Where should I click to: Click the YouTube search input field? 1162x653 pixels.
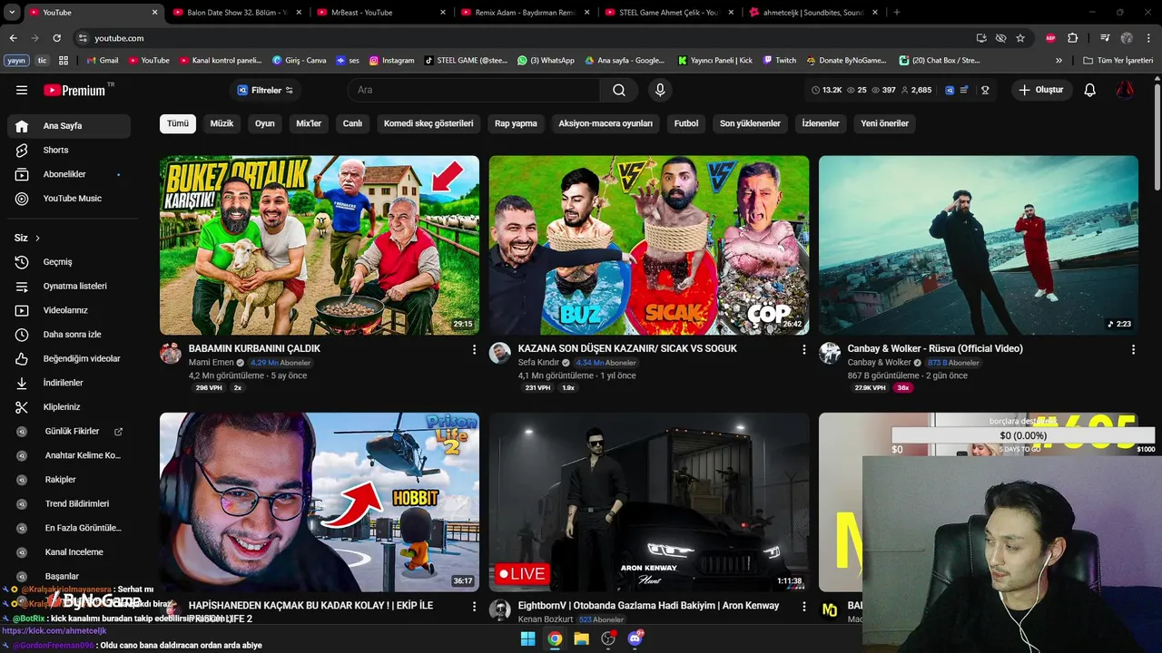pyautogui.click(x=474, y=90)
